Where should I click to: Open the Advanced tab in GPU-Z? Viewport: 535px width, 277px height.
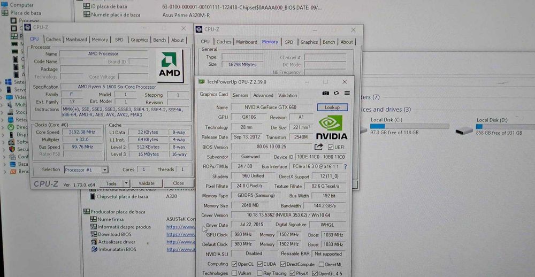click(263, 96)
